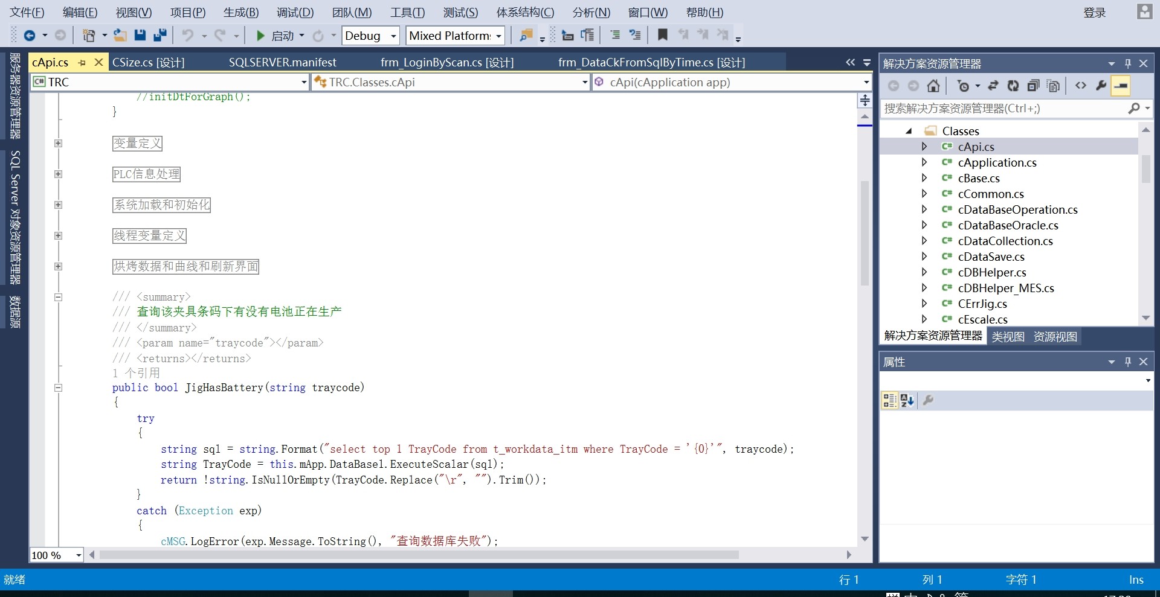This screenshot has width=1160, height=597.
Task: Open the 生成(B) build menu
Action: pos(240,12)
